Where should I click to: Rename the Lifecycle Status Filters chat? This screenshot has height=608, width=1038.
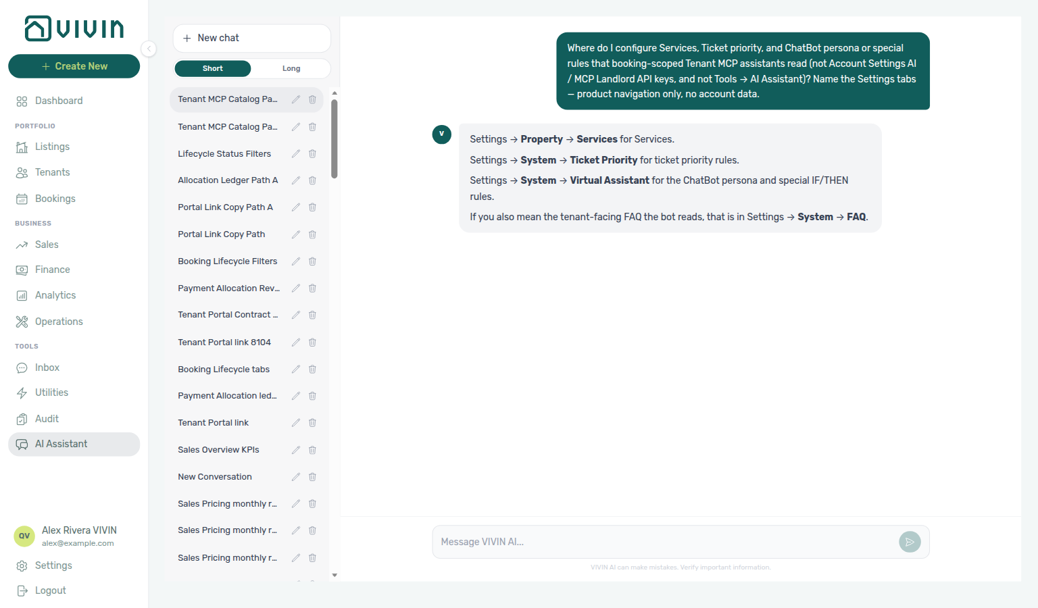pyautogui.click(x=295, y=154)
